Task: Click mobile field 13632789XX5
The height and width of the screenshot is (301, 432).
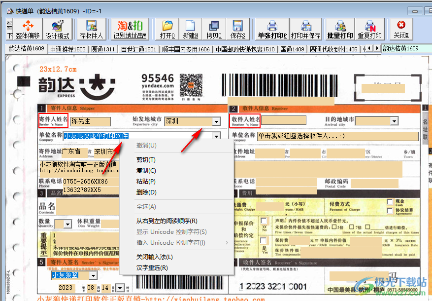Action: point(91,190)
